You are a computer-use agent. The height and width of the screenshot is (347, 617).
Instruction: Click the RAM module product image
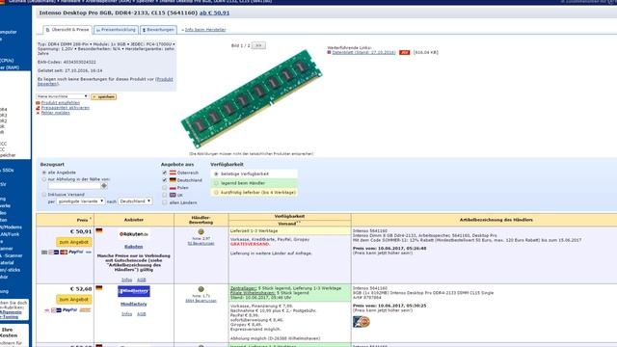coord(252,98)
